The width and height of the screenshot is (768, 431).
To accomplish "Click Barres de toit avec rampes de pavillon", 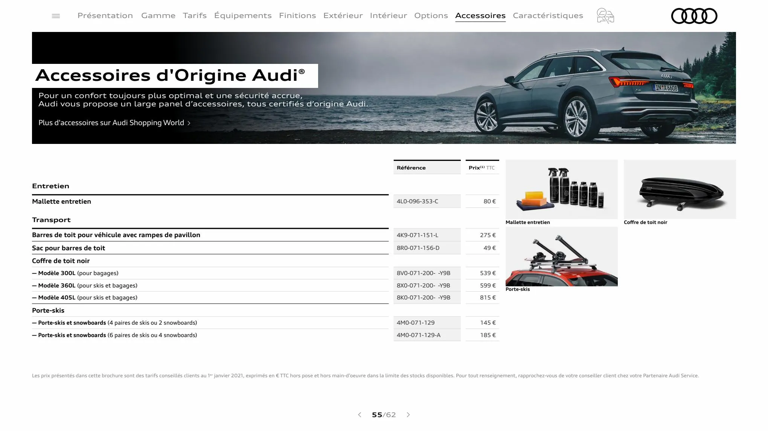I will (x=116, y=235).
